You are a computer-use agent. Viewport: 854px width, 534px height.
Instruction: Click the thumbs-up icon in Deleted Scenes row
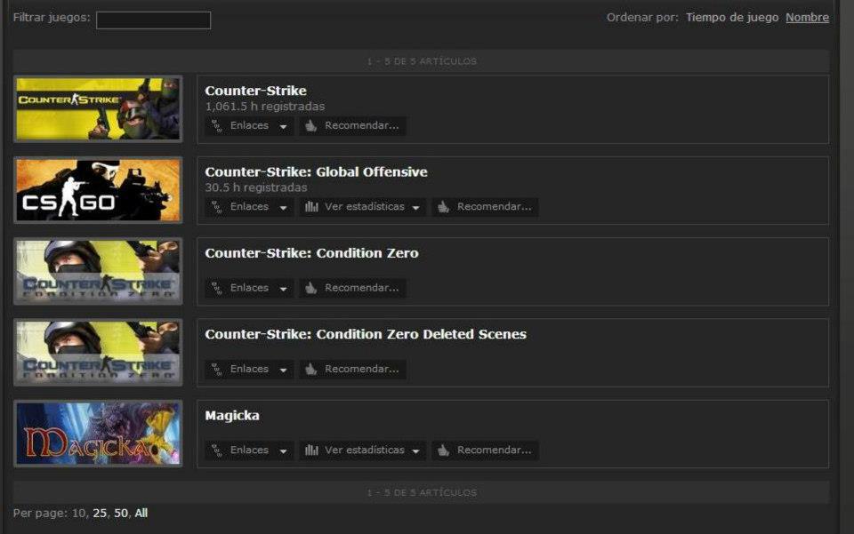pos(311,369)
